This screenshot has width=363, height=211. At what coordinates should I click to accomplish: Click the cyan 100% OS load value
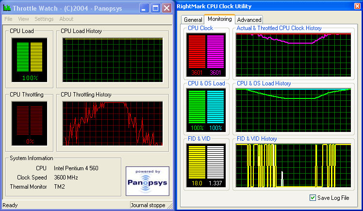point(215,128)
